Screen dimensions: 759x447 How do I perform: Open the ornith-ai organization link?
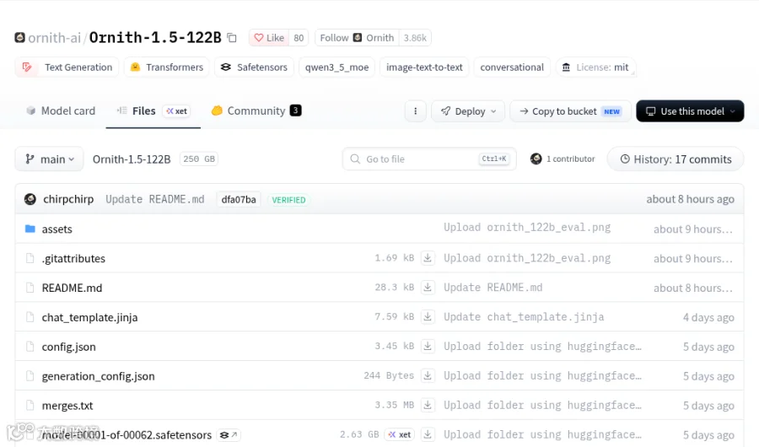tap(54, 38)
